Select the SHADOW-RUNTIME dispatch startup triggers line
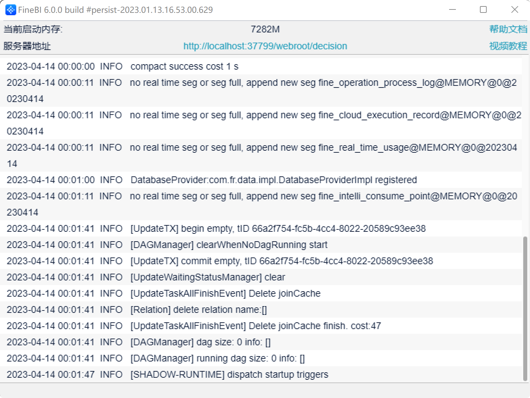This screenshot has height=398, width=530. (x=261, y=374)
